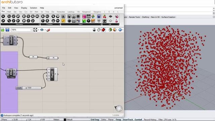The height and width of the screenshot is (121, 215).
Task: Toggle the Per Object label under BBox
Action: pos(11,77)
